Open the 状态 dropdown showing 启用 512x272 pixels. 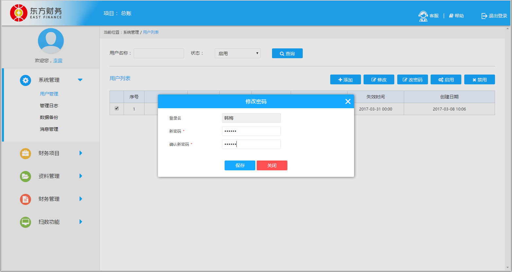(238, 53)
